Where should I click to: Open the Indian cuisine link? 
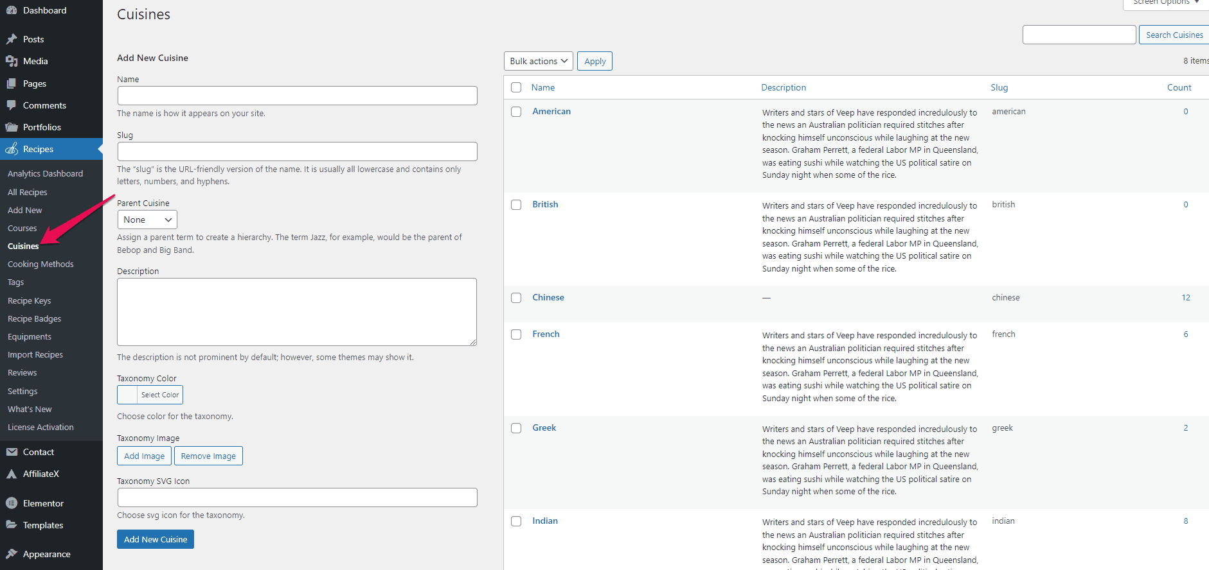[545, 521]
